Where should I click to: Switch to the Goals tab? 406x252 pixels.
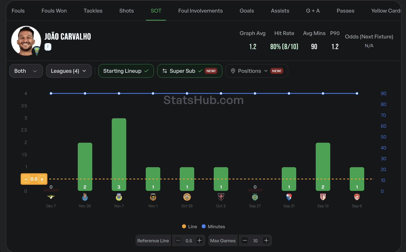pos(247,11)
